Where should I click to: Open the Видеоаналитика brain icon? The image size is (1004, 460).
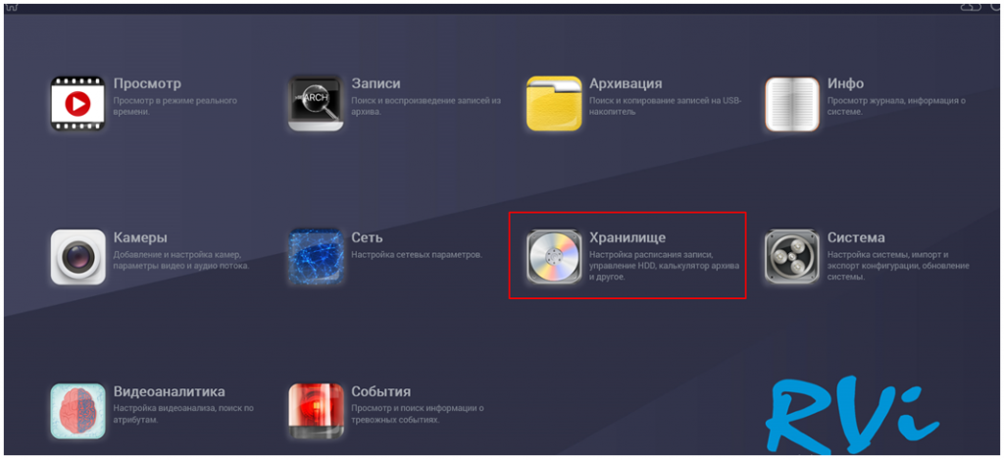[77, 411]
